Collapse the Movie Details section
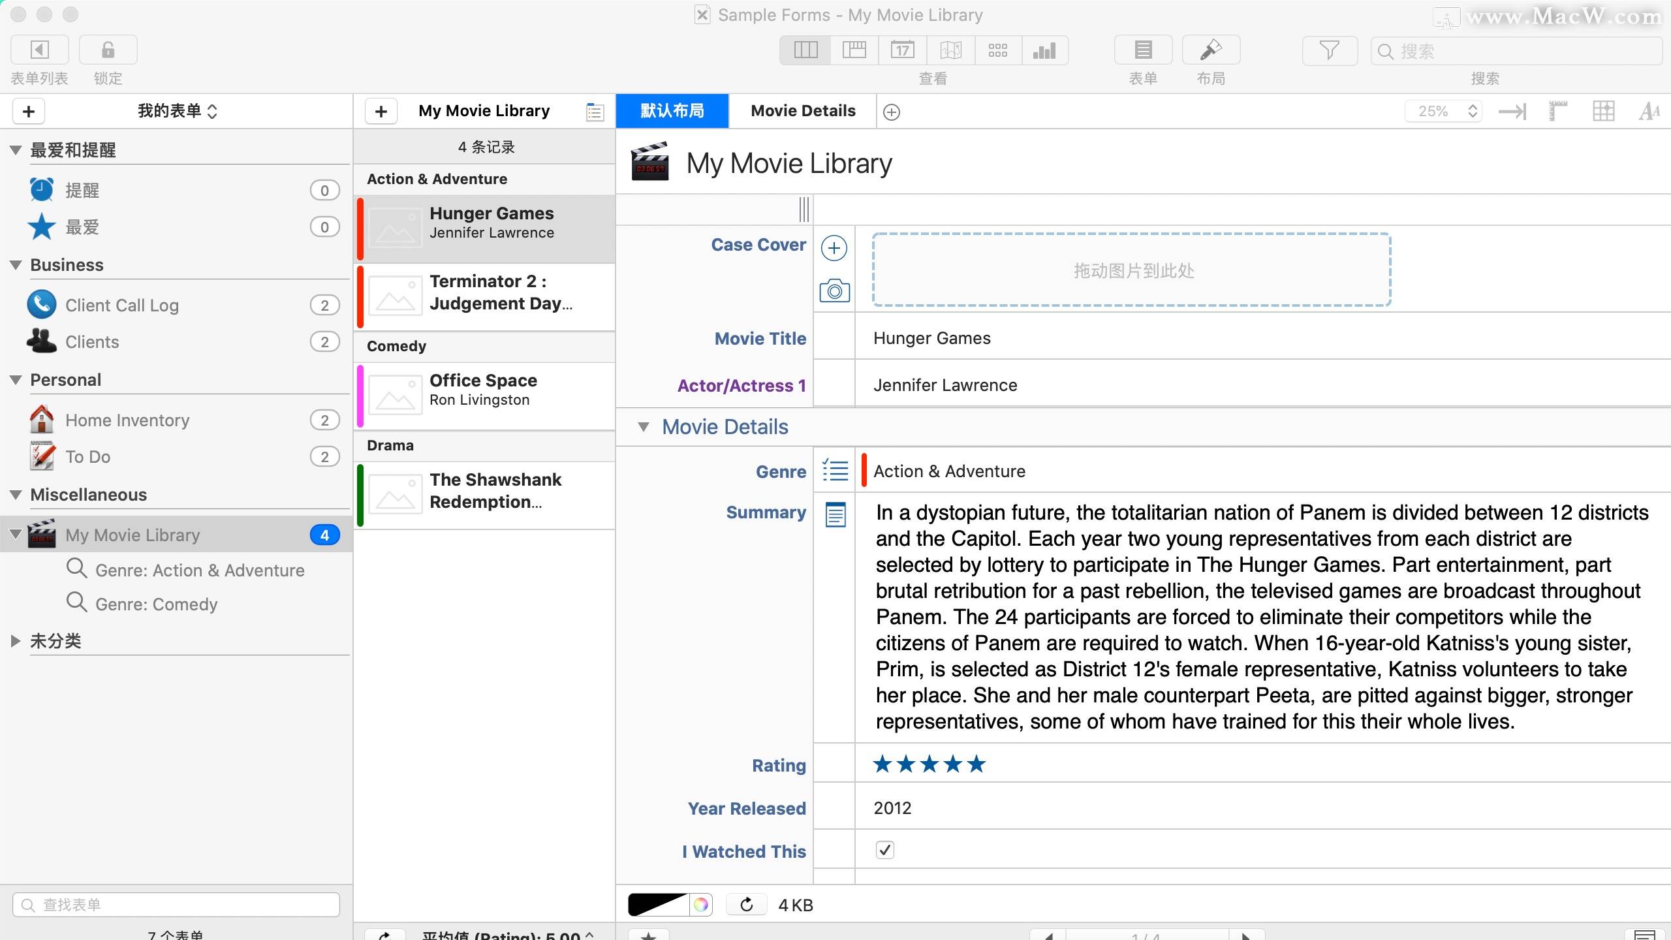The width and height of the screenshot is (1671, 940). pos(644,427)
